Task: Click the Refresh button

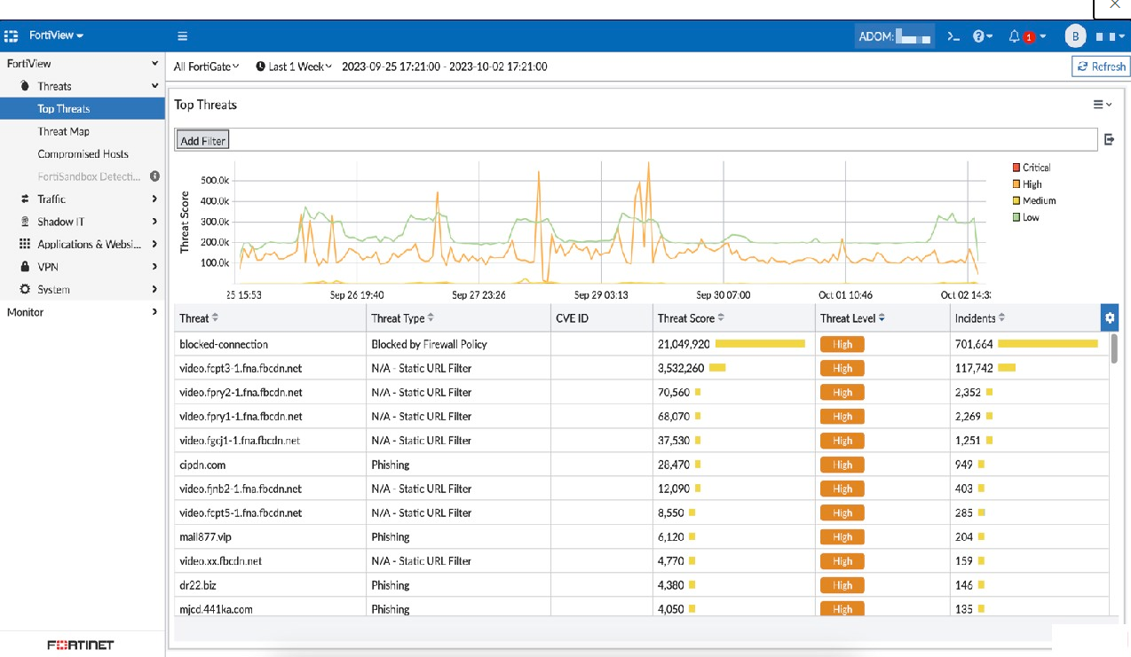Action: click(1101, 66)
